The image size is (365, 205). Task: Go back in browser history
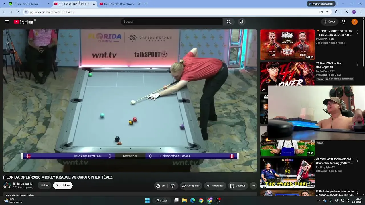tap(4, 12)
